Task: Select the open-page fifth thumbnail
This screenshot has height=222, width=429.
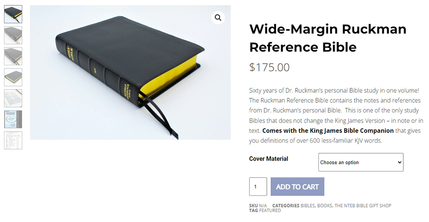Action: click(x=13, y=98)
